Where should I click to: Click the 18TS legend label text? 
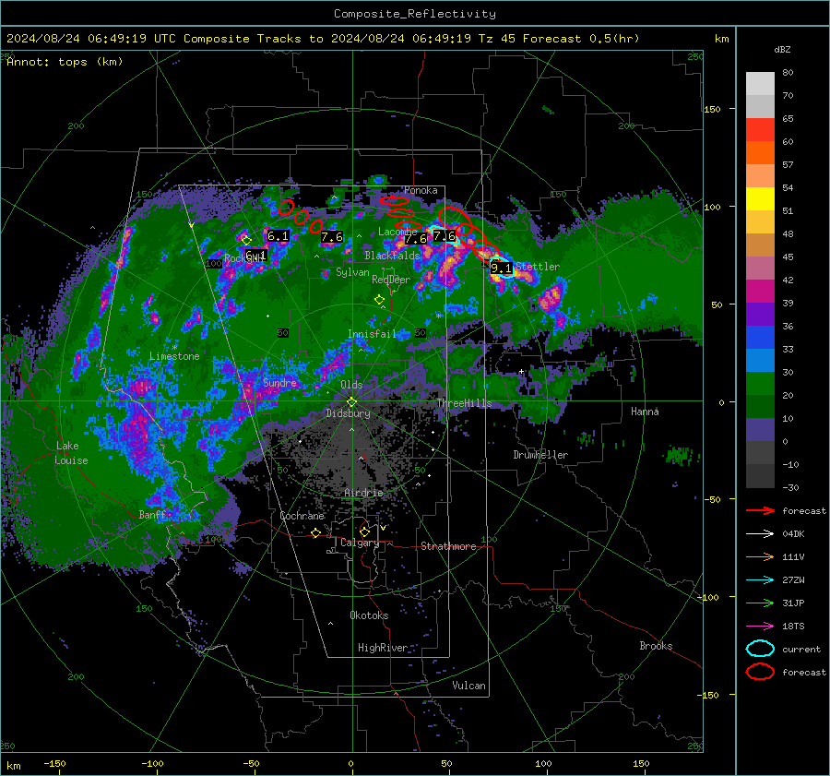point(793,627)
